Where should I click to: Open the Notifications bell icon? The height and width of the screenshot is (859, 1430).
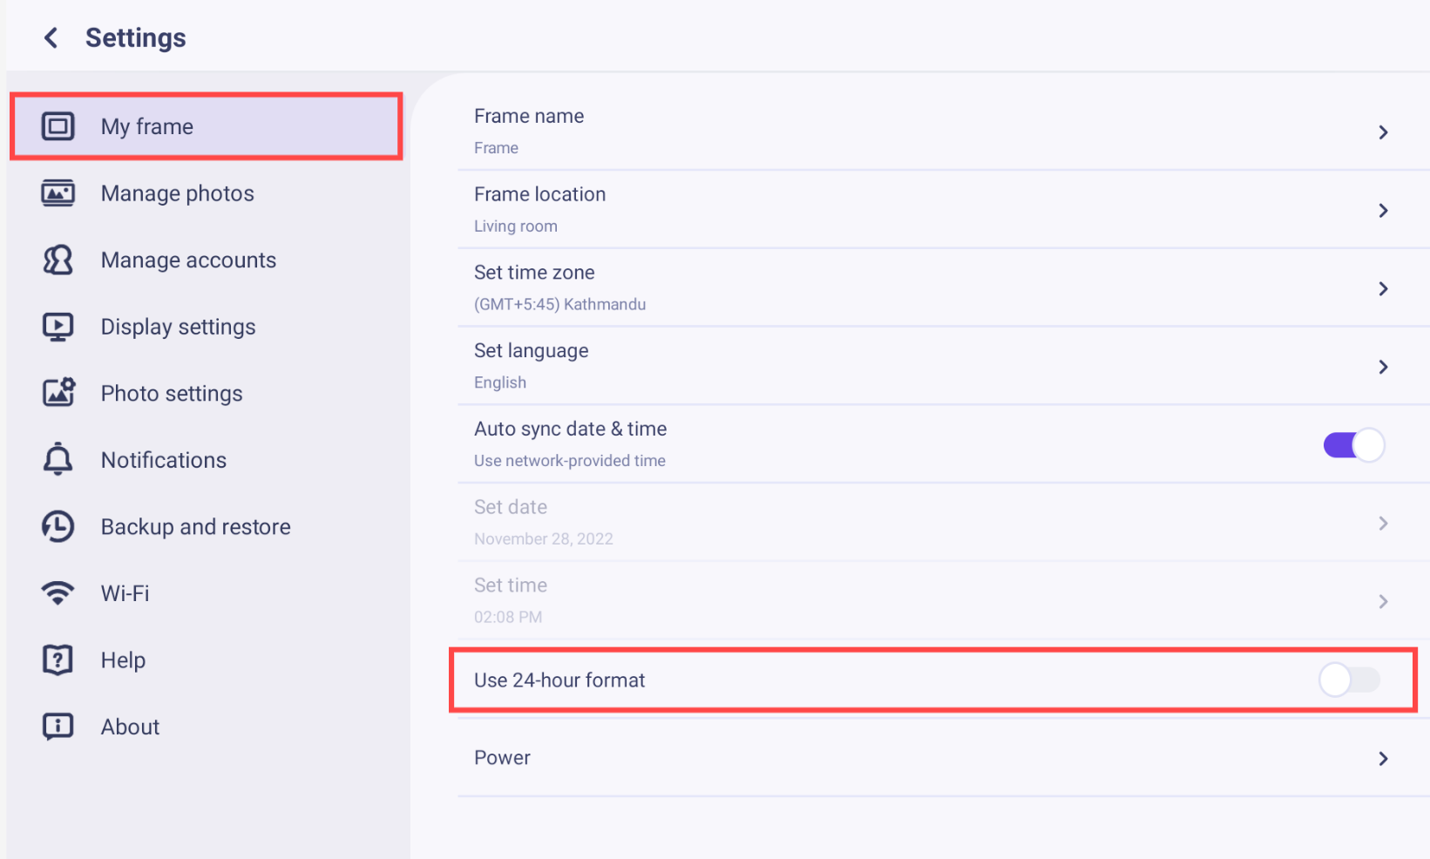coord(58,459)
